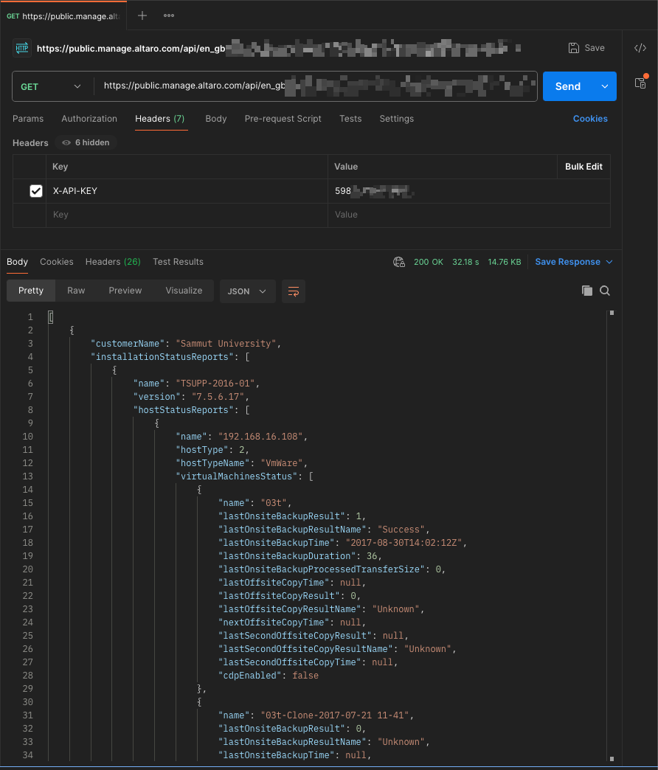The height and width of the screenshot is (770, 658).
Task: Click the "installationStatusReports" key
Action: tap(162, 357)
